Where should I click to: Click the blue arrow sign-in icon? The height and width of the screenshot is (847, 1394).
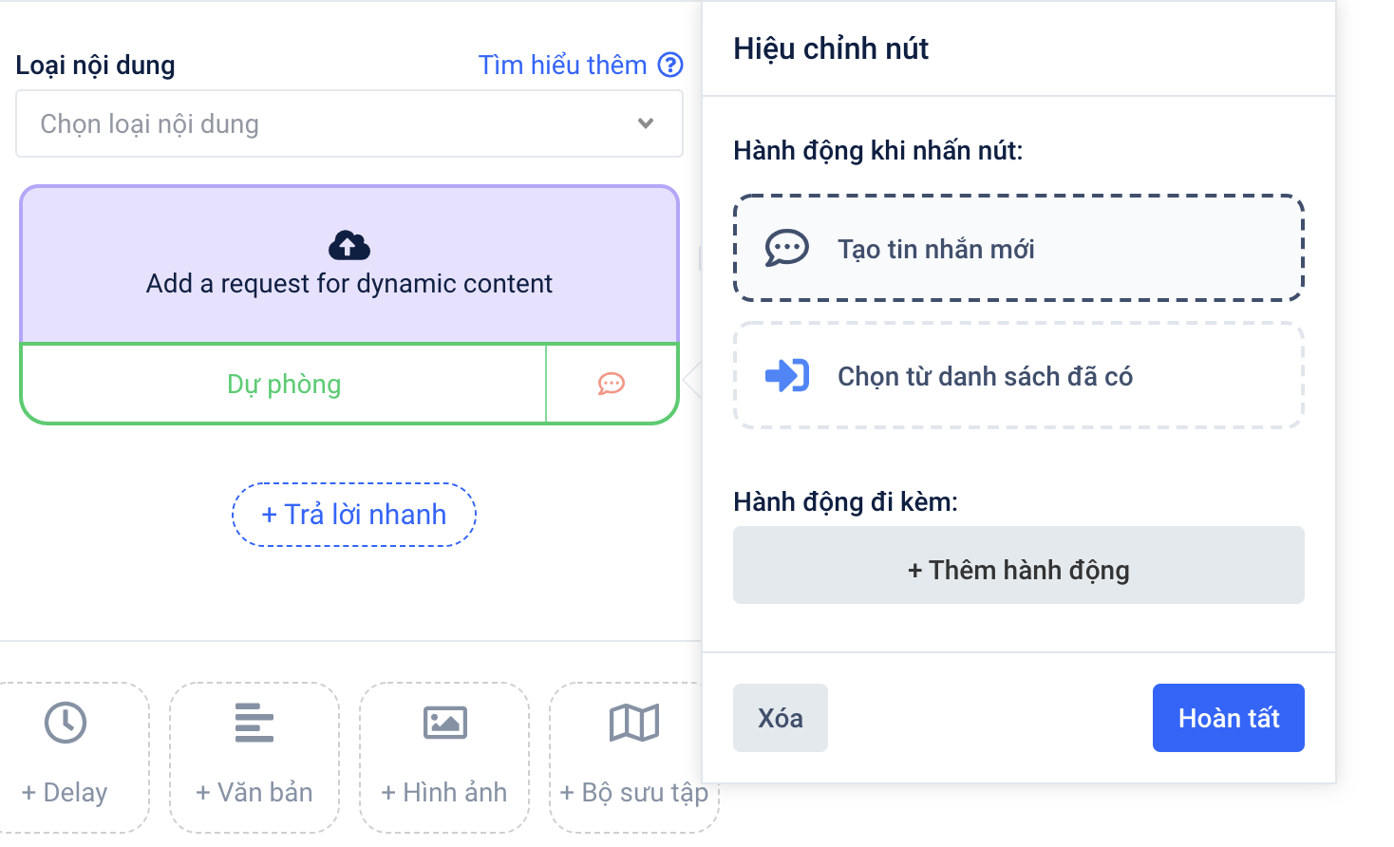[786, 376]
